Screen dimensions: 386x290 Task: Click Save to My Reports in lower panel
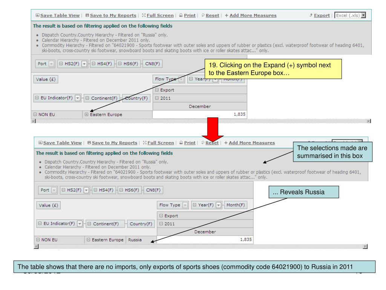pos(115,143)
